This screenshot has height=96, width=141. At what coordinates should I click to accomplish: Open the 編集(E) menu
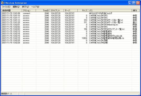click(x=16, y=7)
